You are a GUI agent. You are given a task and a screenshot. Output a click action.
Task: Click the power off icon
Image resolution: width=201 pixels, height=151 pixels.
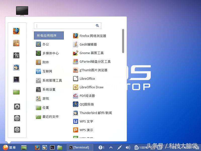[17, 130]
